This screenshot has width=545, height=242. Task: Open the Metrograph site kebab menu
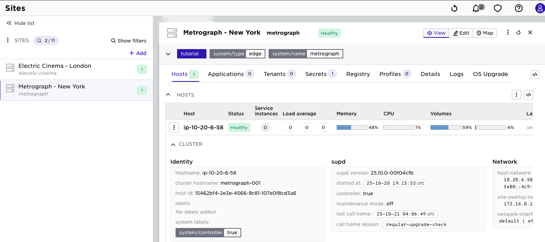click(508, 33)
